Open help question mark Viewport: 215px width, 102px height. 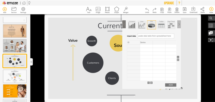(x=179, y=3)
